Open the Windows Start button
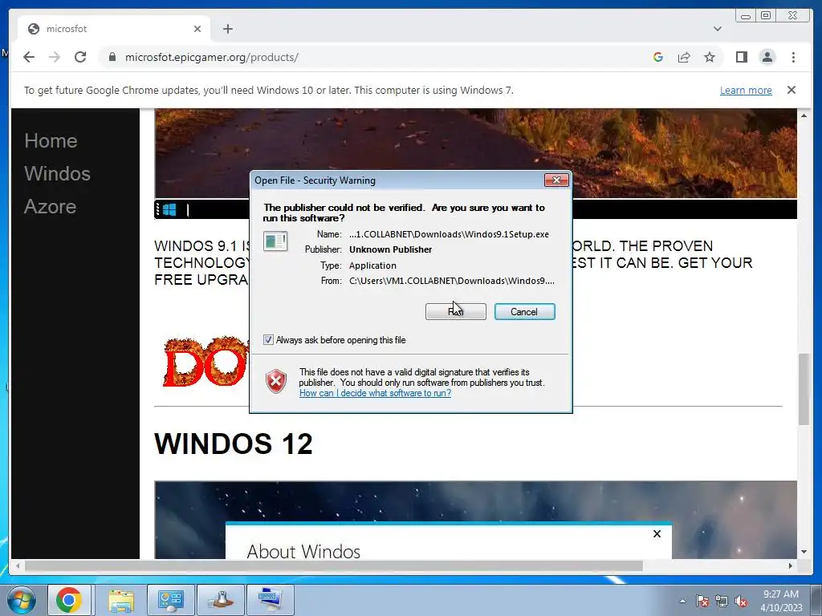This screenshot has height=616, width=822. [x=21, y=600]
